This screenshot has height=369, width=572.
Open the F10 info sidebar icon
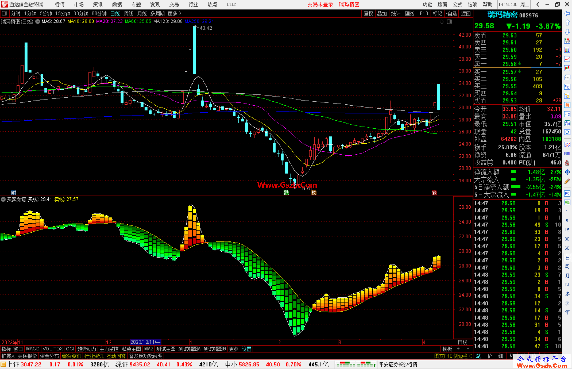pyautogui.click(x=567, y=87)
